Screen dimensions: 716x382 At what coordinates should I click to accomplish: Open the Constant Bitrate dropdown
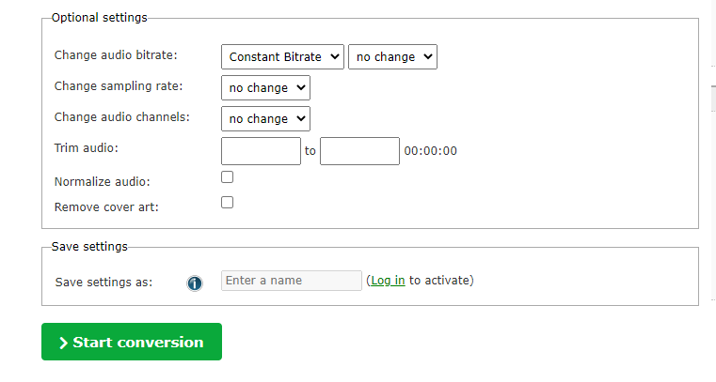click(282, 57)
